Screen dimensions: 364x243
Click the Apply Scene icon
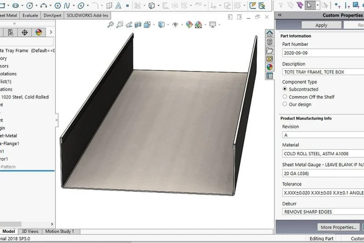pyautogui.click(x=198, y=25)
